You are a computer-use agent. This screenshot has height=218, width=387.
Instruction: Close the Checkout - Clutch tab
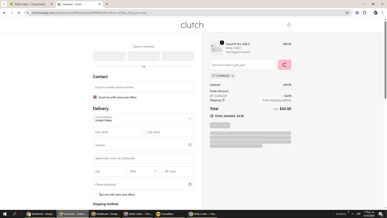pyautogui.click(x=100, y=4)
